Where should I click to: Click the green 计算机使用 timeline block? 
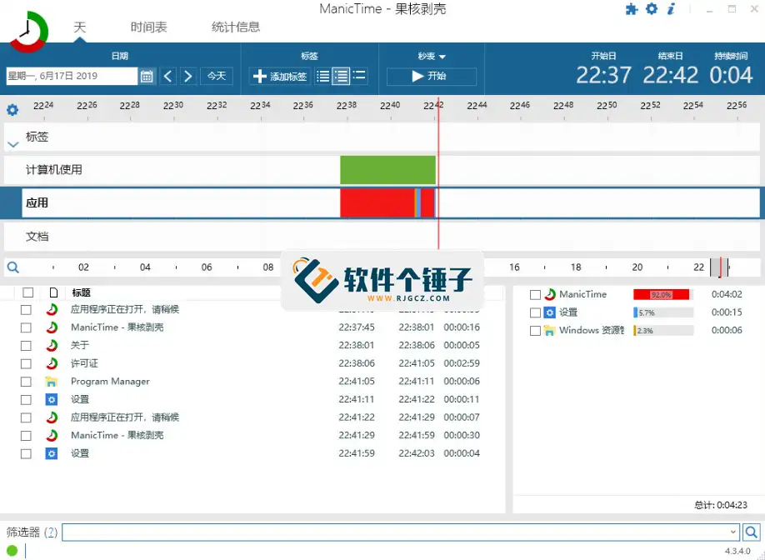(387, 170)
